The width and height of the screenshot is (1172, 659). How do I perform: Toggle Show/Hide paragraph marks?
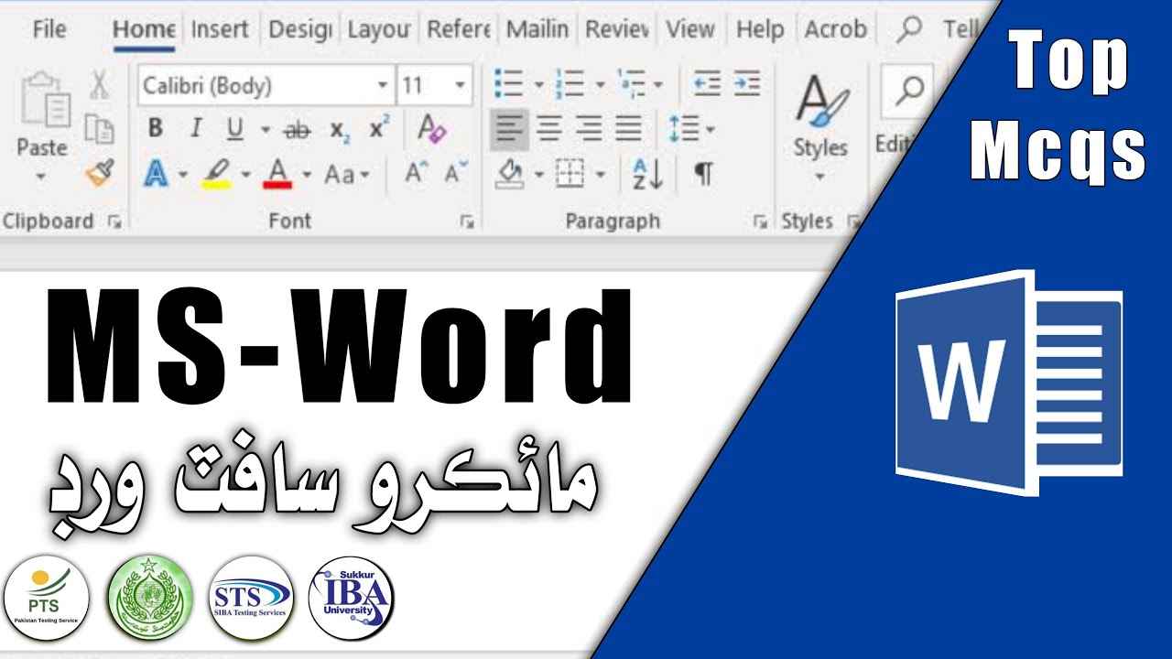[x=703, y=173]
